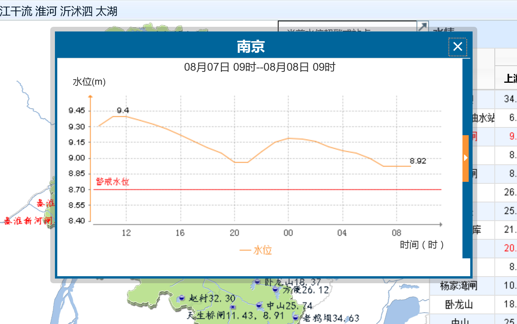Click the 8.40 y-axis value
517x324 pixels.
click(77, 221)
